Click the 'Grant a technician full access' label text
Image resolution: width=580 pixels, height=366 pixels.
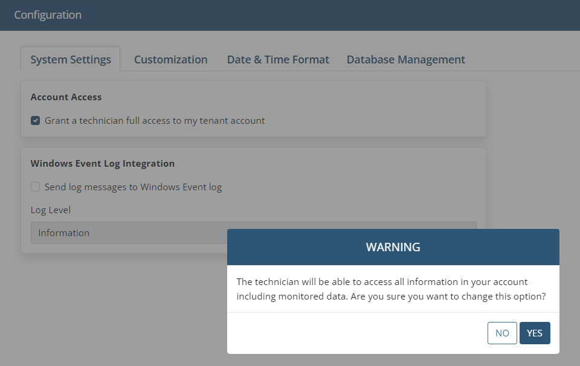click(155, 121)
